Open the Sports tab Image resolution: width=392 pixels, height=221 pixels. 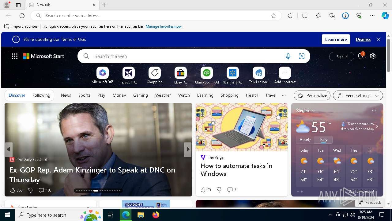(84, 95)
